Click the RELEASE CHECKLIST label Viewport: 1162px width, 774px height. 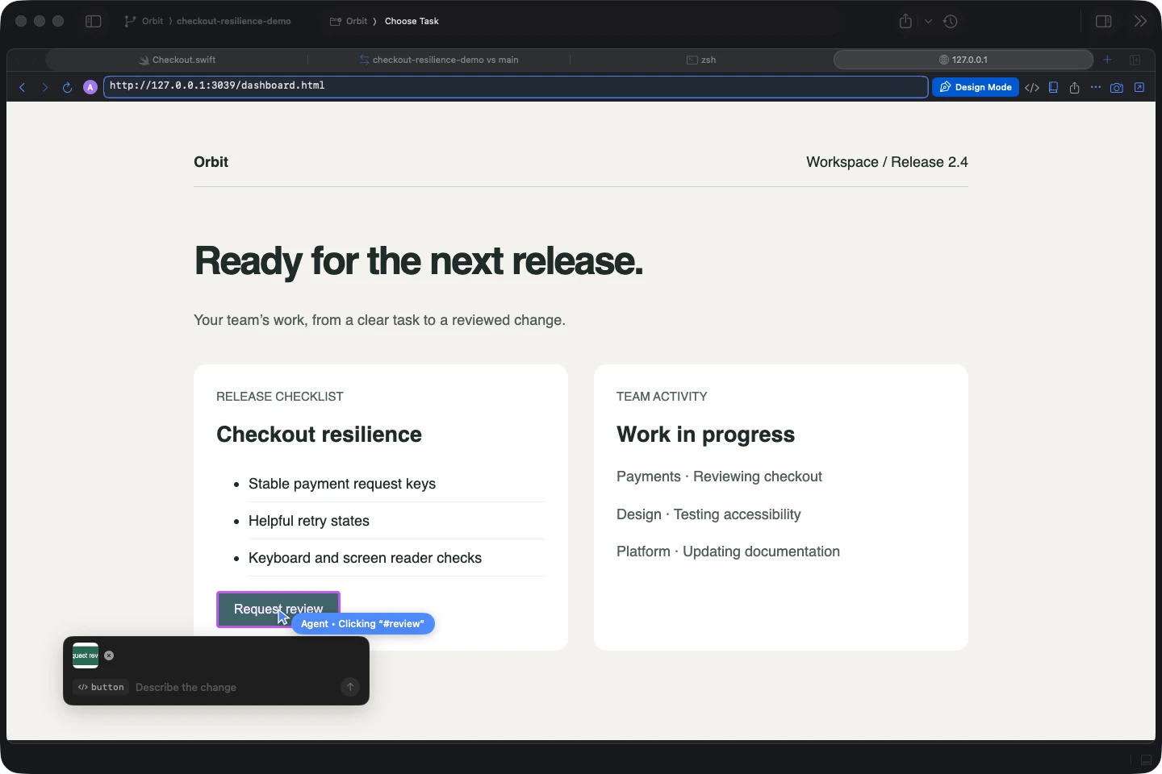280,397
